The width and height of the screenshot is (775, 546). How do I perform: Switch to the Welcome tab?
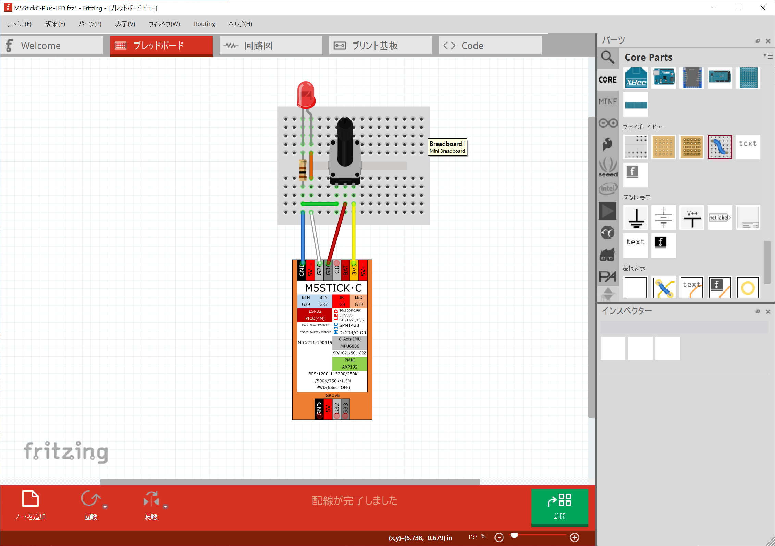tap(52, 45)
